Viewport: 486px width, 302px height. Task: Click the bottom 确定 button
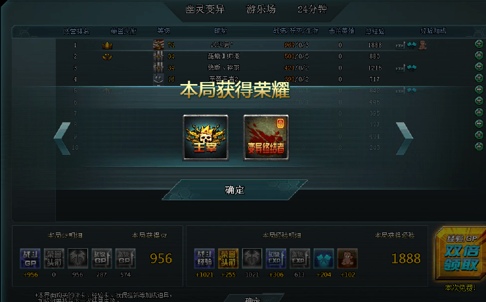(x=253, y=299)
